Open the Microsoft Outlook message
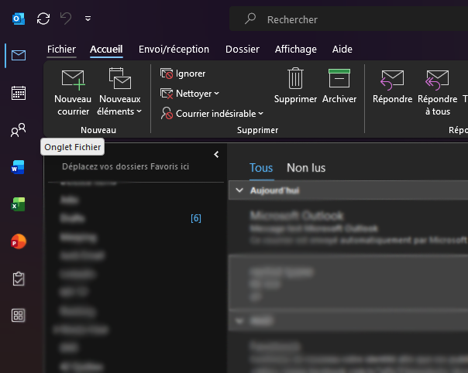The height and width of the screenshot is (373, 468). click(x=348, y=228)
